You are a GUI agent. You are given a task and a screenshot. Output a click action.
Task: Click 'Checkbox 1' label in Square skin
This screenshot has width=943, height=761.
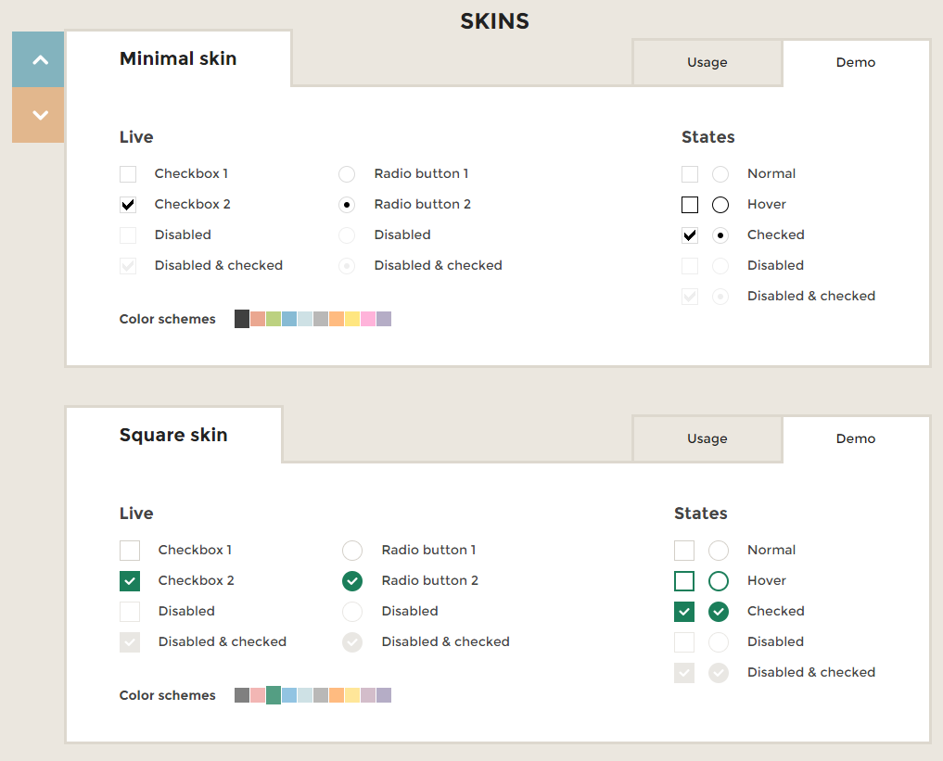pos(195,550)
